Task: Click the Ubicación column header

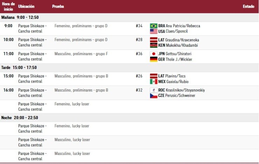Action: coord(26,7)
